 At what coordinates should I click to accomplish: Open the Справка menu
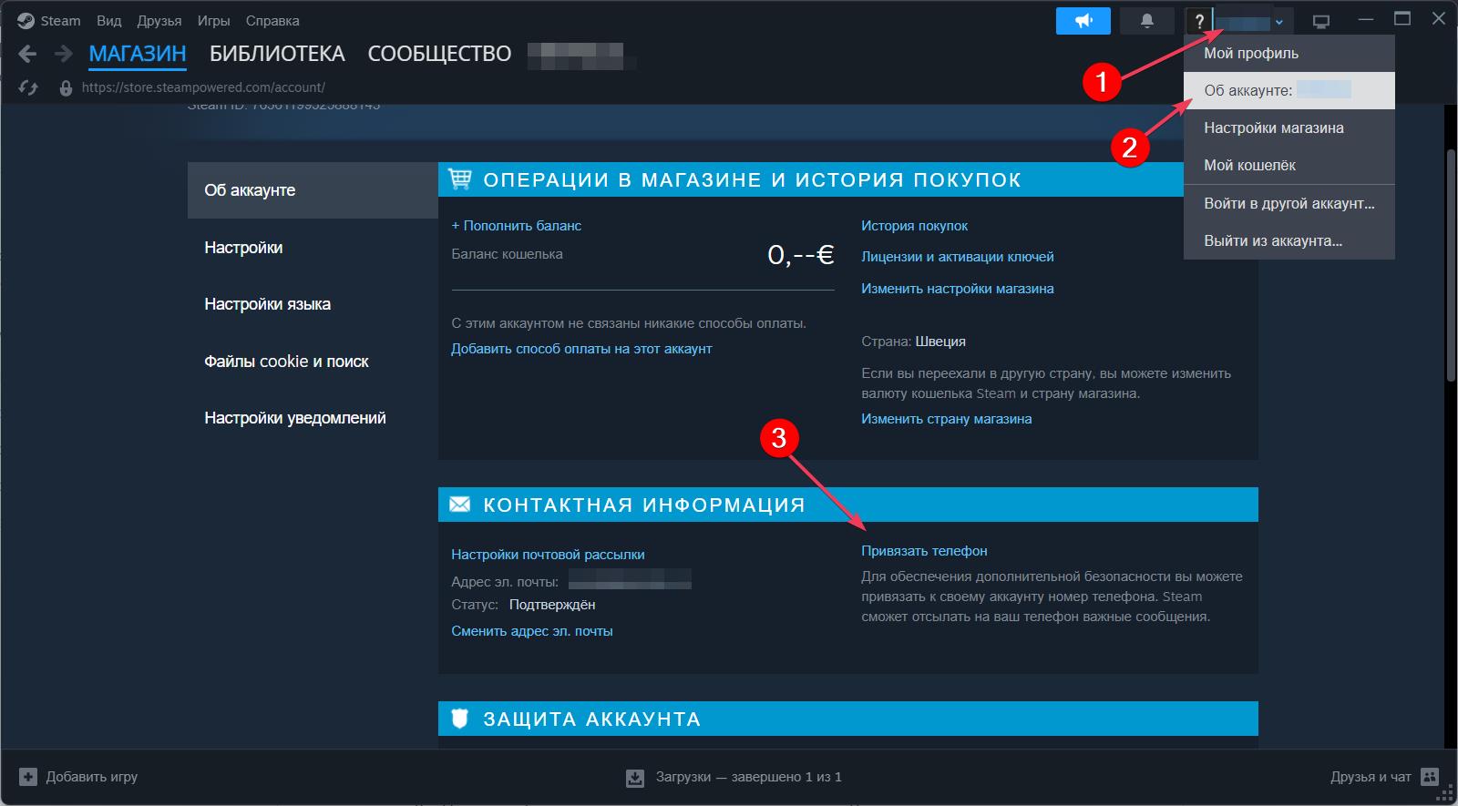click(x=272, y=20)
